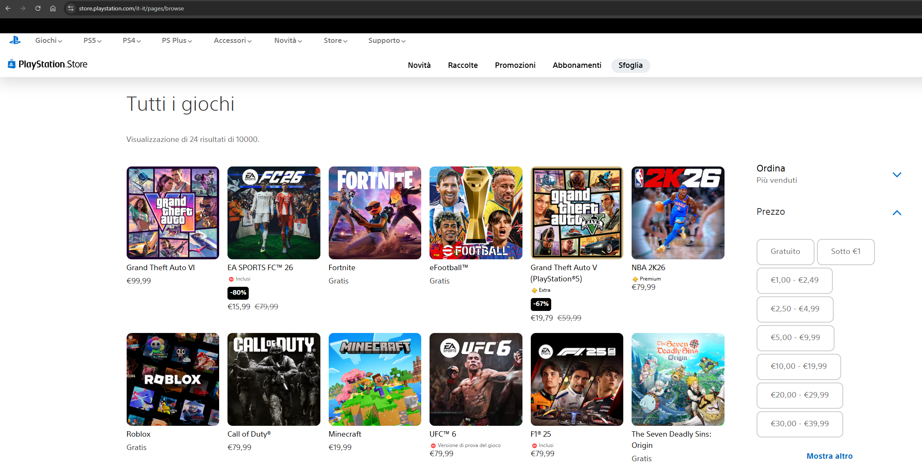Click the Roblox game thumbnail

pyautogui.click(x=173, y=379)
